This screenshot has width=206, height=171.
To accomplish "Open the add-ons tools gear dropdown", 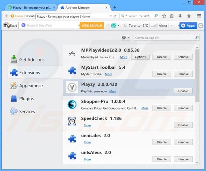I will click(x=125, y=38).
